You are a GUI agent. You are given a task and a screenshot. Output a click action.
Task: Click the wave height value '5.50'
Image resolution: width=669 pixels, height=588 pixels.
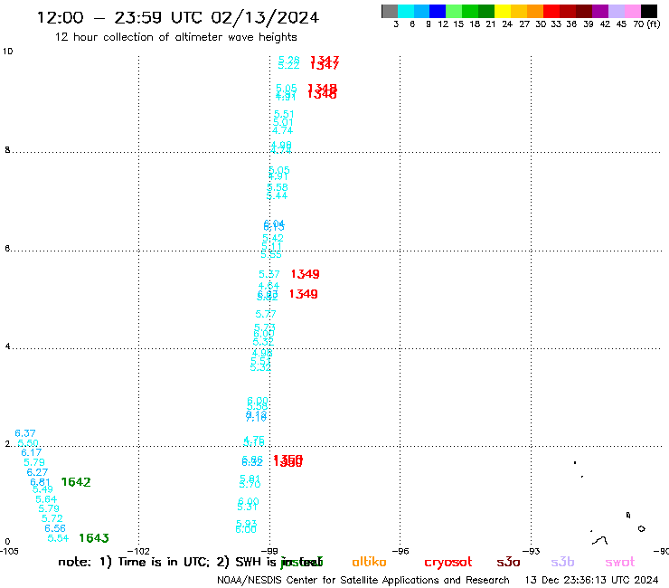pos(28,443)
